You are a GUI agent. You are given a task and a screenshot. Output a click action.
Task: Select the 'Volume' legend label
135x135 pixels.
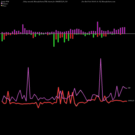pyautogui.click(x=5, y=4)
